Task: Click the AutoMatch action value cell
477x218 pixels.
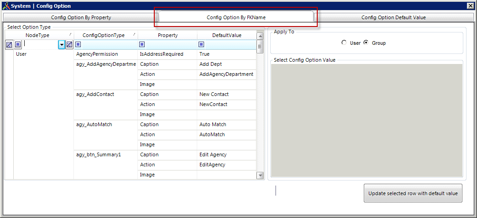Action: point(227,134)
